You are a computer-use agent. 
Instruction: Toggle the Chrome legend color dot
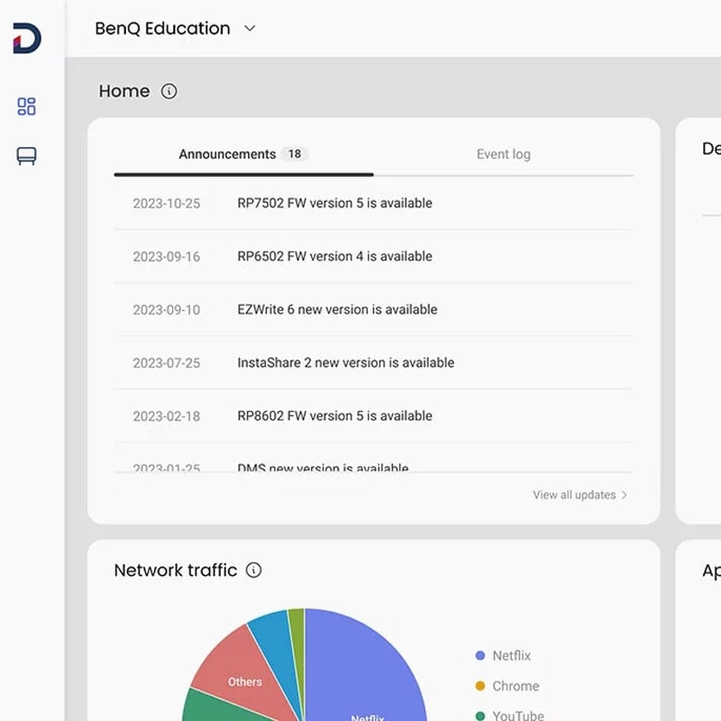coord(480,686)
